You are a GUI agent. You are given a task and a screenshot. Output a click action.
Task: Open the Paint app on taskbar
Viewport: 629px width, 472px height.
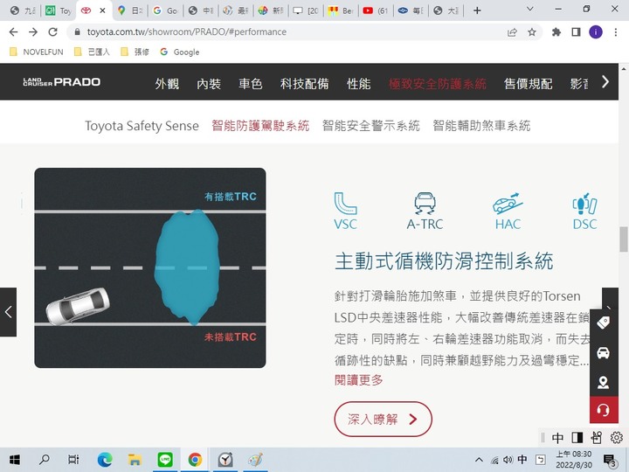[255, 460]
